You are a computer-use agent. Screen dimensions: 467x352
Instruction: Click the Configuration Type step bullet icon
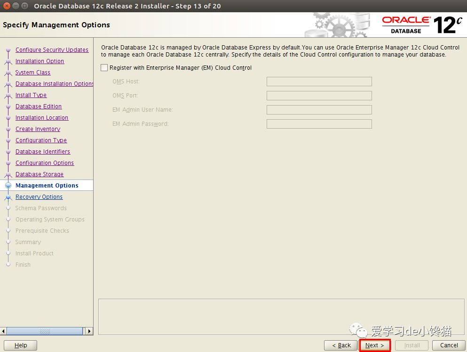pyautogui.click(x=8, y=140)
